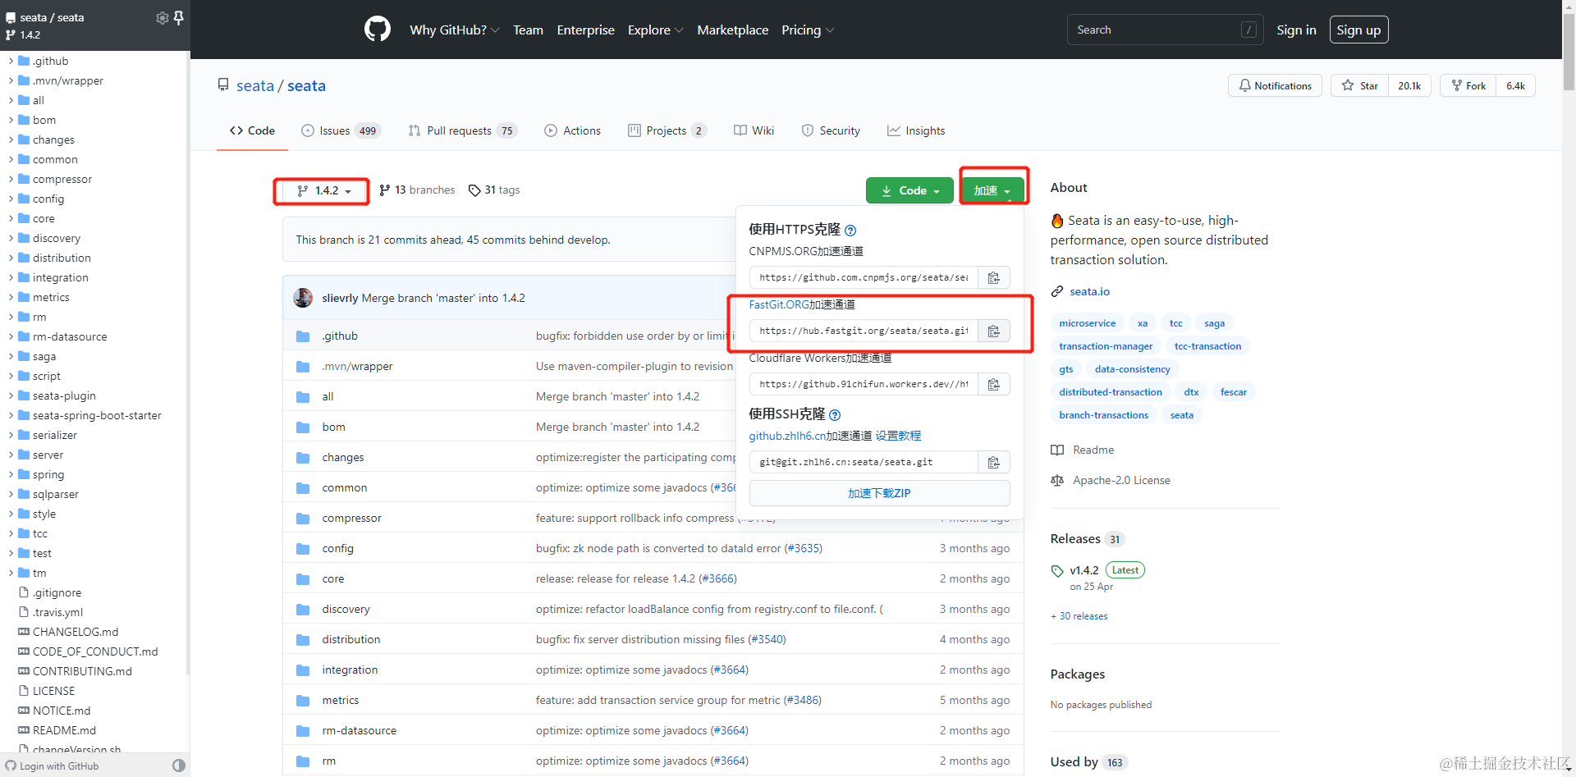Open the Actions tab

(x=573, y=130)
